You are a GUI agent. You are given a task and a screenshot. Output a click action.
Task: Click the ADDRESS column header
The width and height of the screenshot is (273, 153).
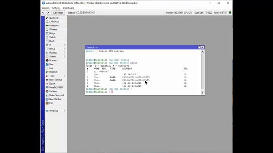coord(127,69)
